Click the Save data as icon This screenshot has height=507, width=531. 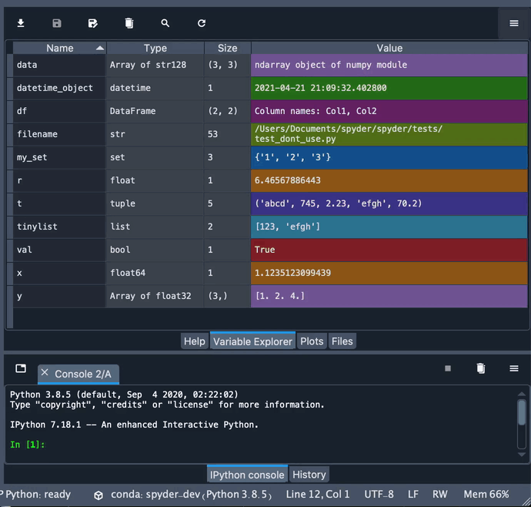pos(93,23)
